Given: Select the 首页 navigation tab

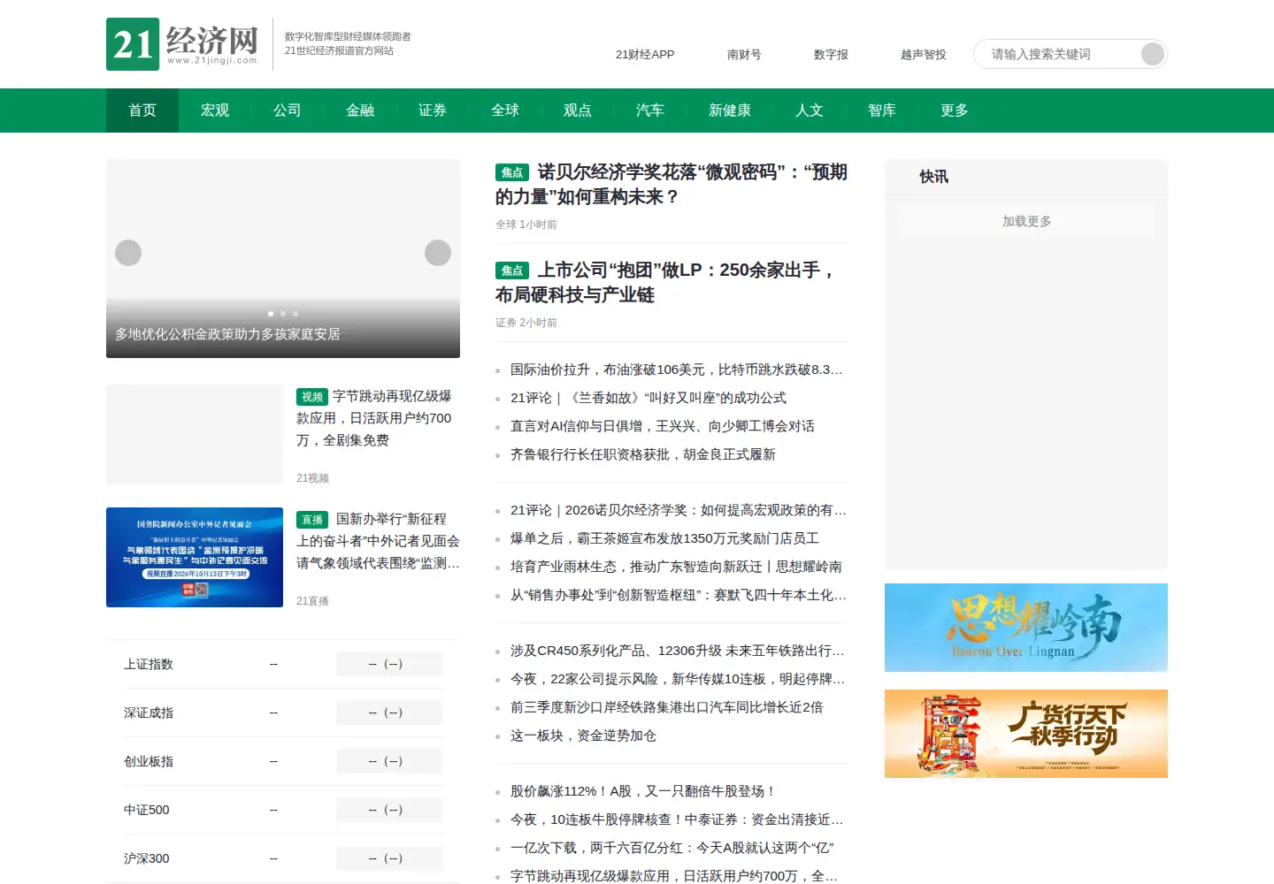Looking at the screenshot, I should (x=142, y=110).
